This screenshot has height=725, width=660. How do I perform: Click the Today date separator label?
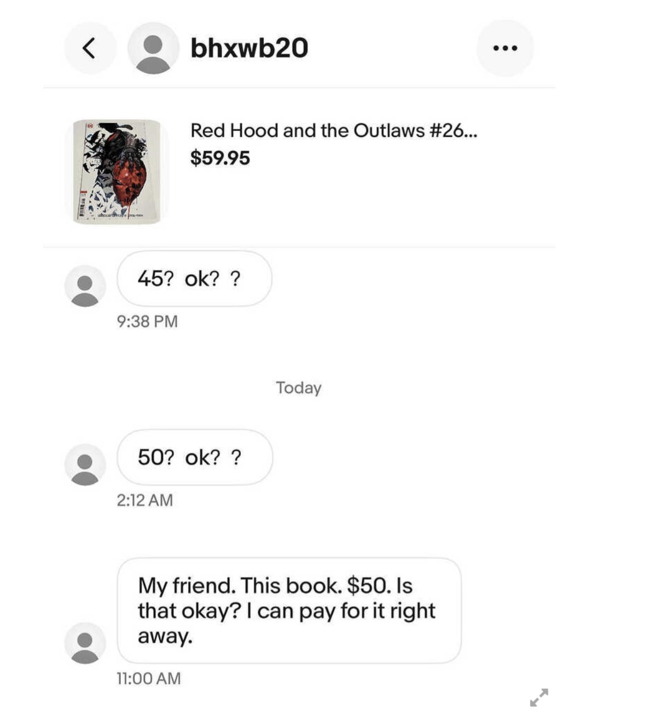coord(298,388)
